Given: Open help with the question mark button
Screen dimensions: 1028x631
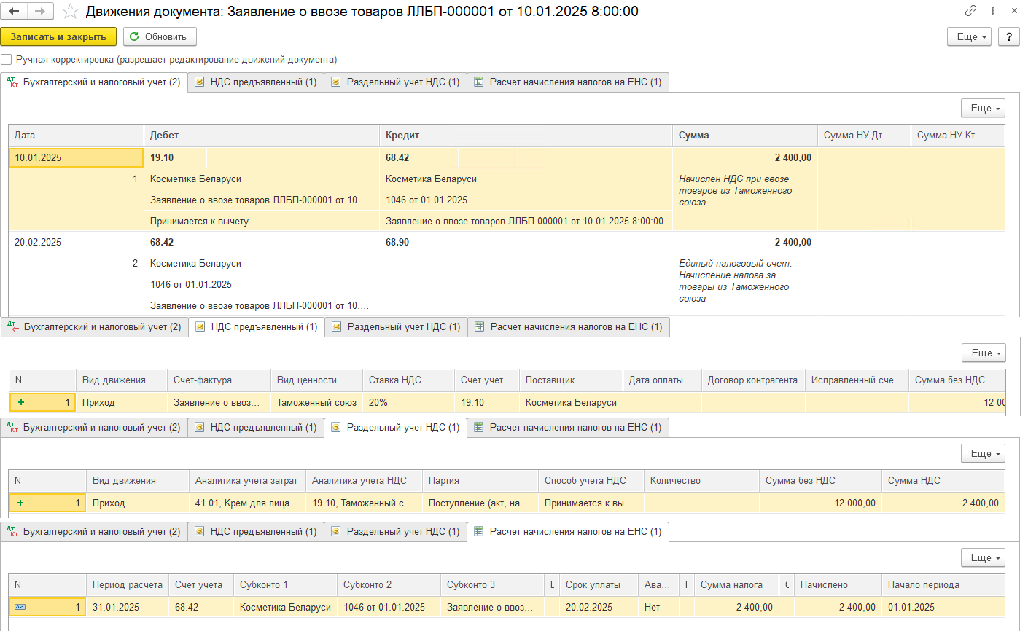Looking at the screenshot, I should [1009, 36].
